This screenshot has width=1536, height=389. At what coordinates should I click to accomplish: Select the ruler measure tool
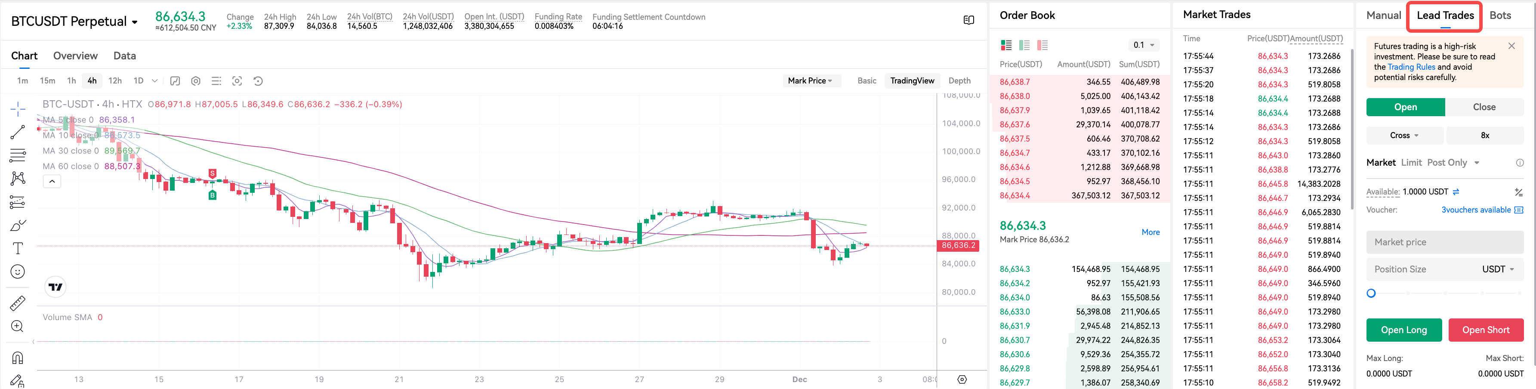click(18, 303)
